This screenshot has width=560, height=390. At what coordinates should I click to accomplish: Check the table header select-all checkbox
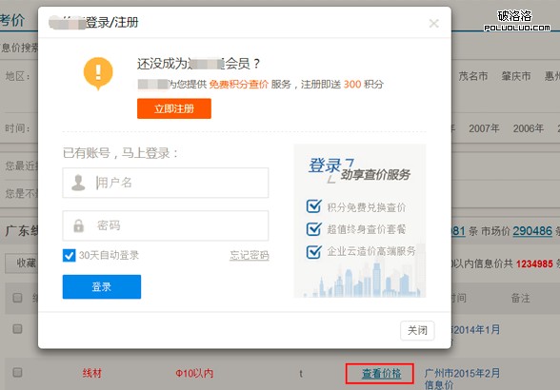click(17, 298)
